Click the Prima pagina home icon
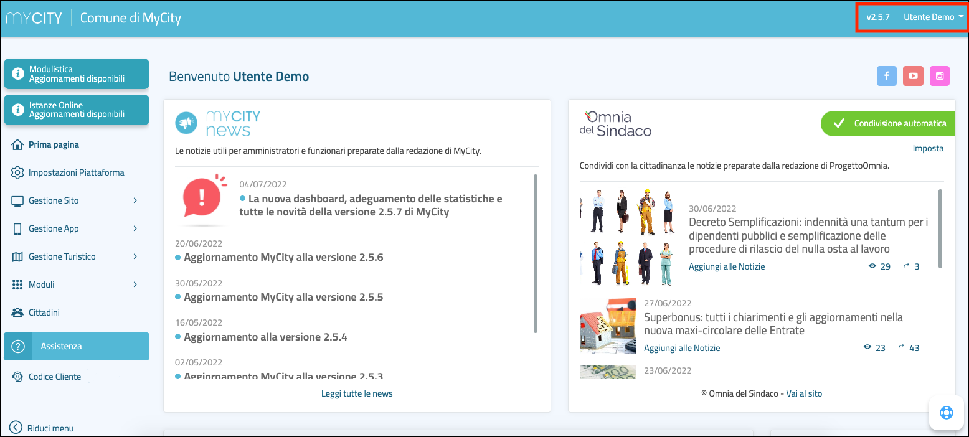969x437 pixels. click(17, 144)
